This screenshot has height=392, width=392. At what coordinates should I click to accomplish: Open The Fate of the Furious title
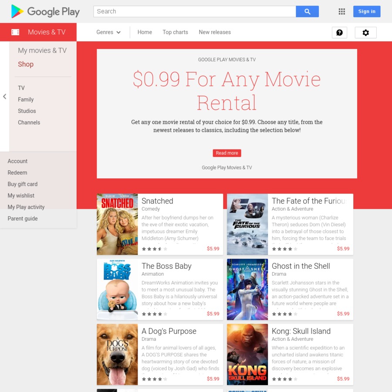(x=310, y=201)
